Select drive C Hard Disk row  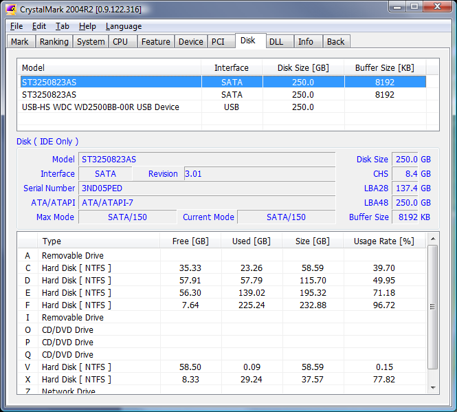[222, 268]
